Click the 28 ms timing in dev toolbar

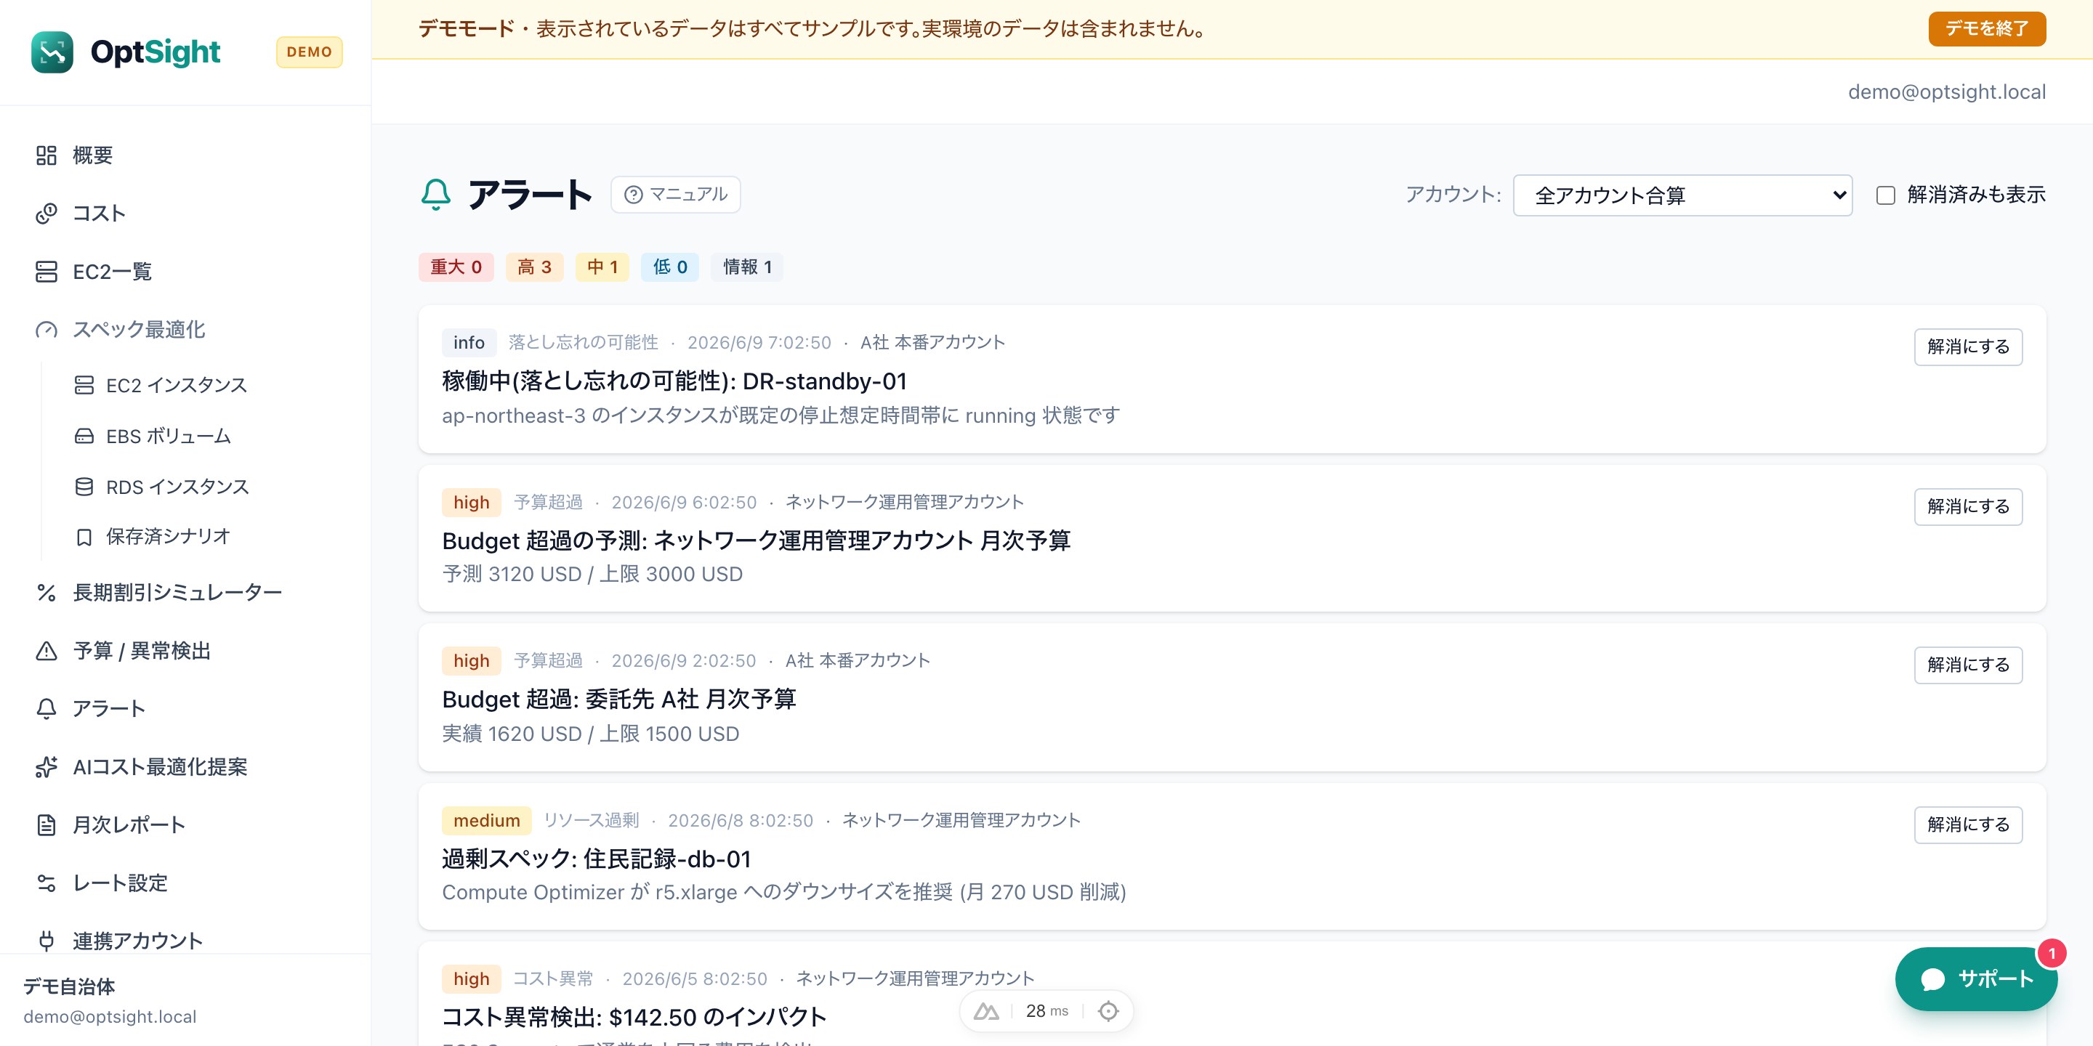click(x=1046, y=1011)
